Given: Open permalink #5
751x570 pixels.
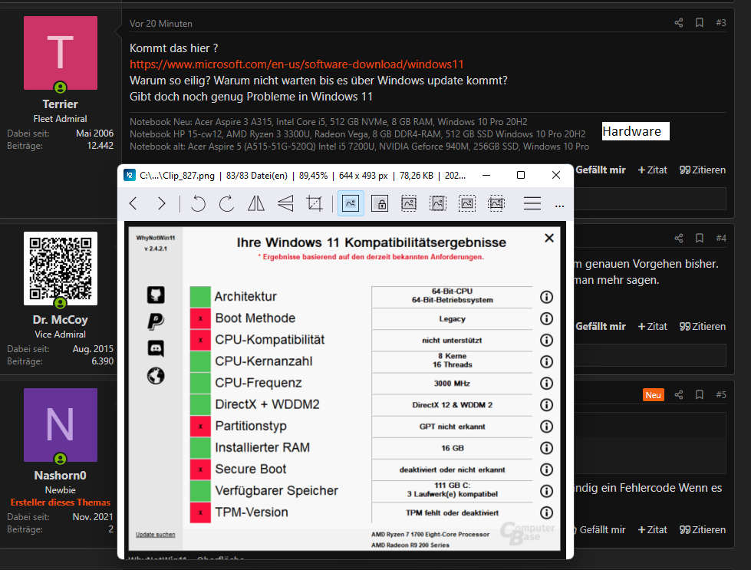Looking at the screenshot, I should [721, 394].
